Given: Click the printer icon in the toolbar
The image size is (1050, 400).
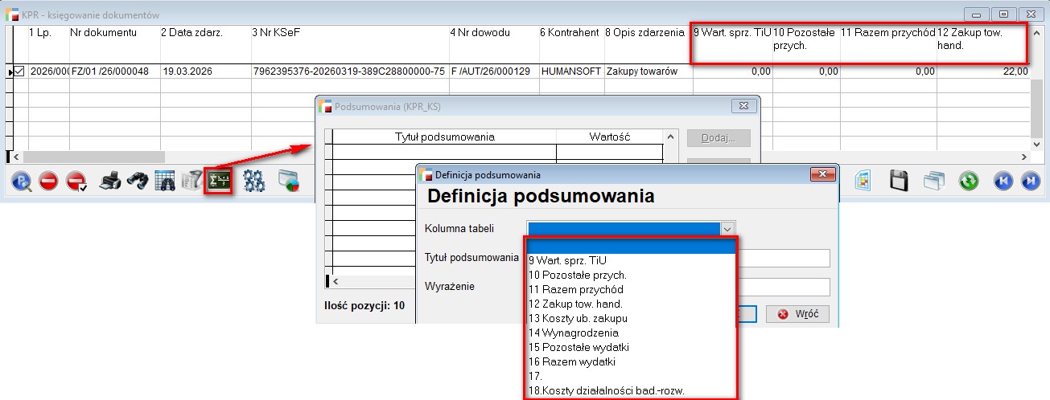Looking at the screenshot, I should tap(109, 181).
